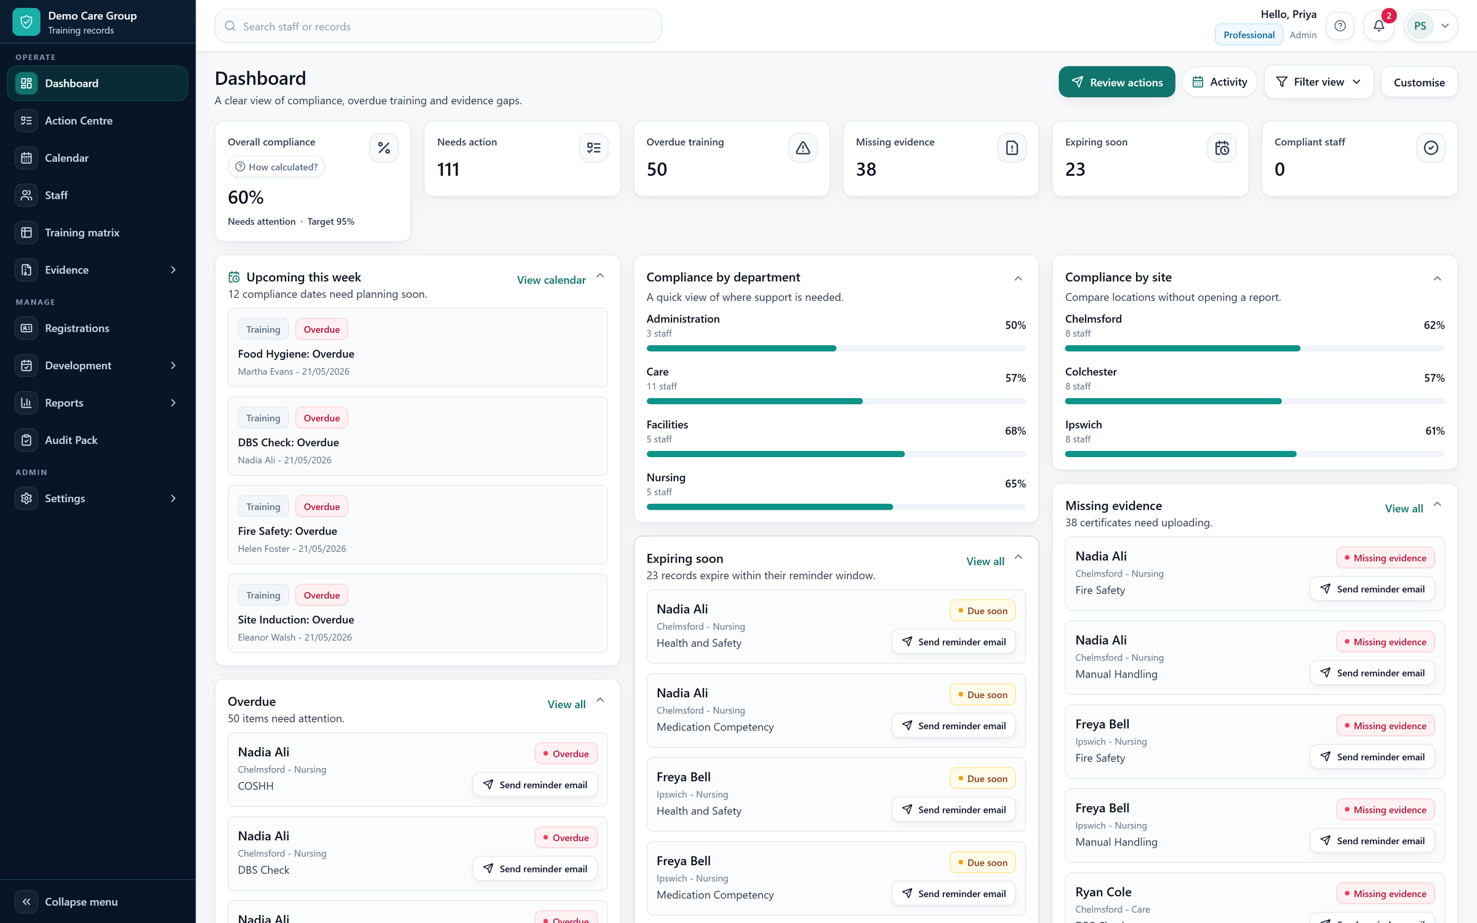Collapse the Expiring soon panel
This screenshot has width=1477, height=923.
click(x=1019, y=557)
